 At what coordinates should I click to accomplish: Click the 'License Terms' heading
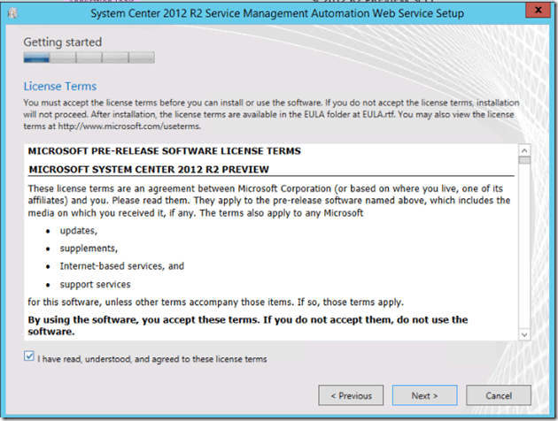coord(59,87)
